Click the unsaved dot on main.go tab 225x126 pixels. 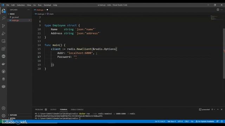pyautogui.click(x=47, y=10)
